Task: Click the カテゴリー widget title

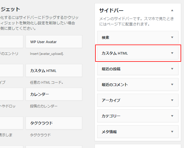Action: pyautogui.click(x=111, y=116)
